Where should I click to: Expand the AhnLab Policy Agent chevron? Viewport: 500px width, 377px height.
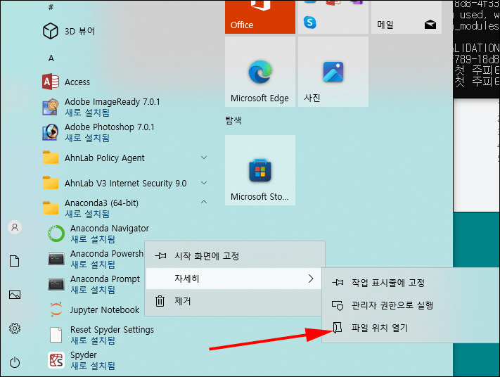(x=204, y=158)
